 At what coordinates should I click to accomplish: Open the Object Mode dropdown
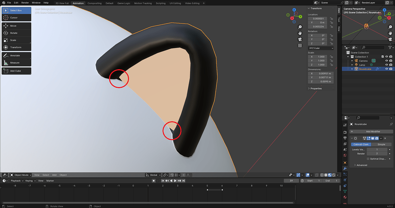[x=21, y=175]
